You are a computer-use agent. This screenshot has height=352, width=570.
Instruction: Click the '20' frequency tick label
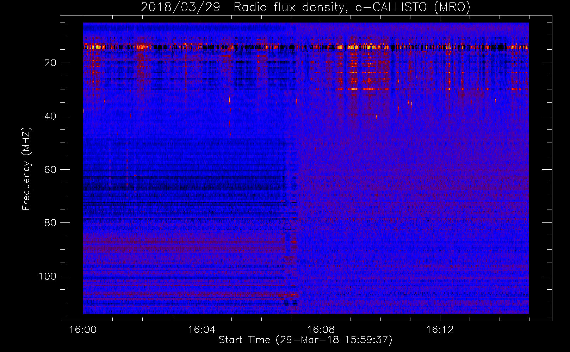pos(51,63)
